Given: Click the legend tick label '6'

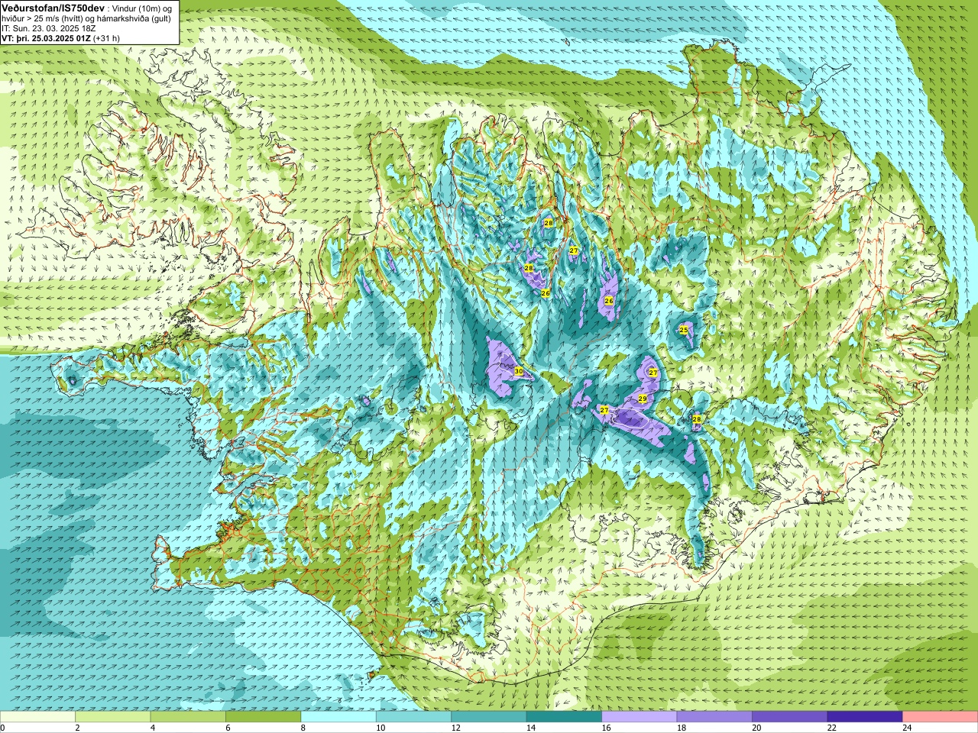Looking at the screenshot, I should tap(228, 728).
